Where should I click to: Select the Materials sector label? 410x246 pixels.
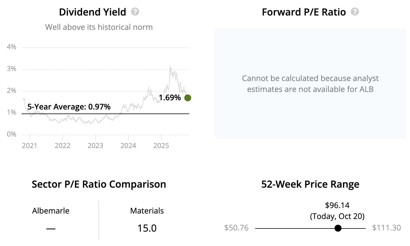pyautogui.click(x=147, y=211)
